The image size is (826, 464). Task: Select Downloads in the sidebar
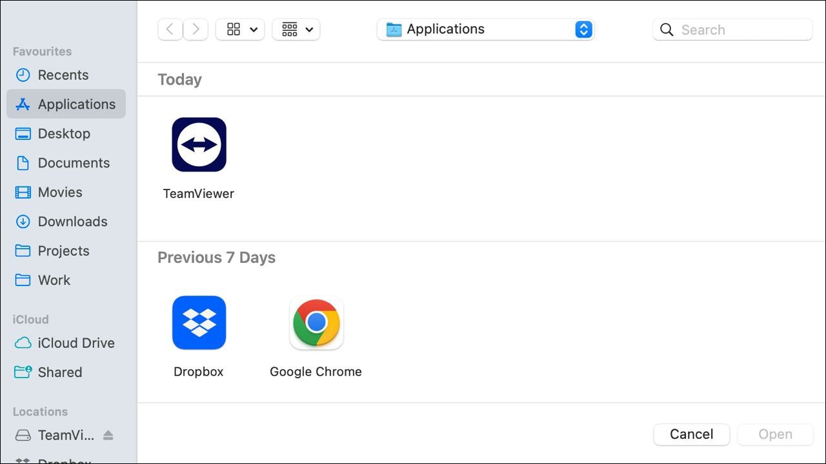tap(73, 221)
